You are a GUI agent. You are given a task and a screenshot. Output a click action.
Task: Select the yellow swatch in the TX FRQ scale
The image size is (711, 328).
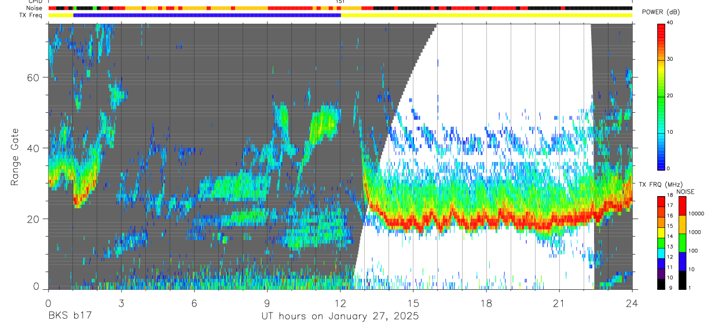coord(661,233)
